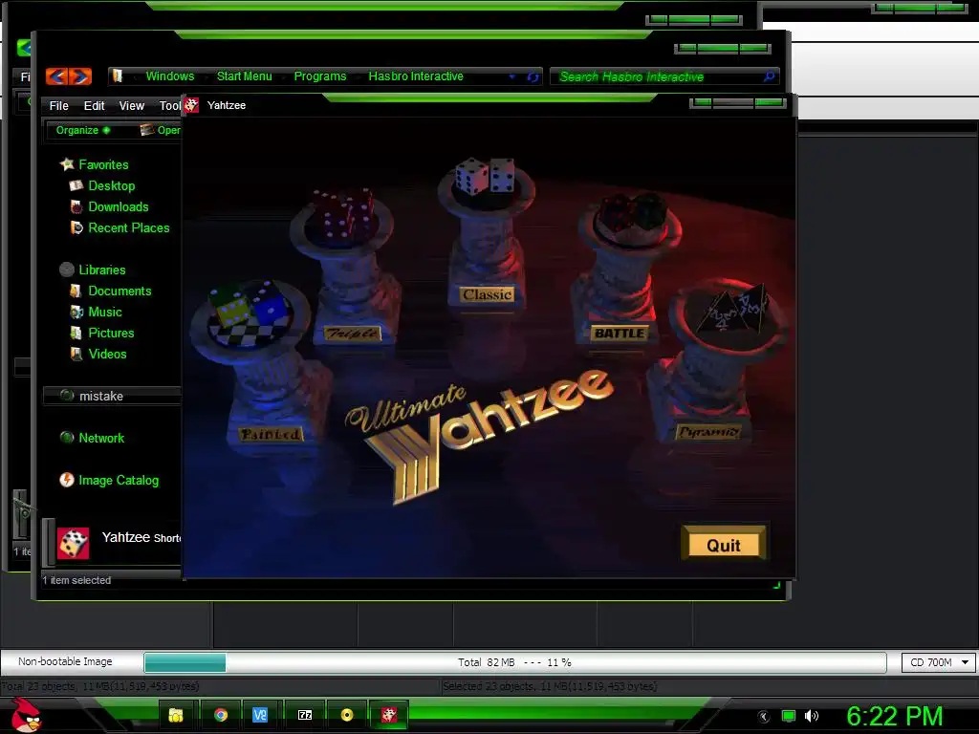The height and width of the screenshot is (734, 979).
Task: Click the search magnifier icon
Action: (x=770, y=76)
